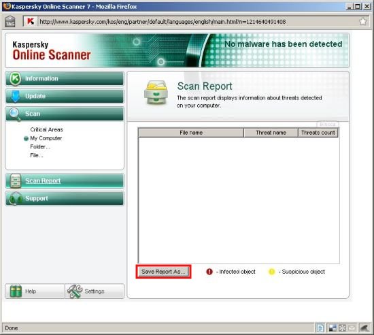The height and width of the screenshot is (335, 374).
Task: Click the 'Scan Report' heading in the main panel
Action: 205,86
